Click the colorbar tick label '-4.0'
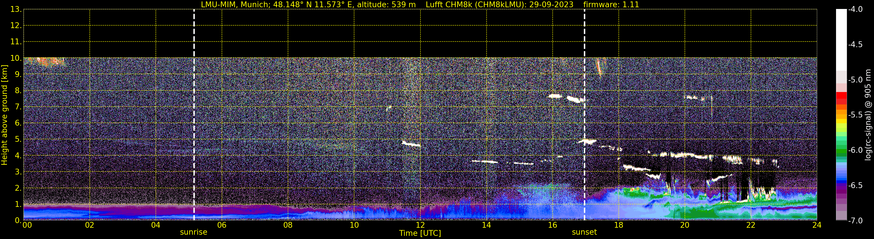 [x=855, y=9]
